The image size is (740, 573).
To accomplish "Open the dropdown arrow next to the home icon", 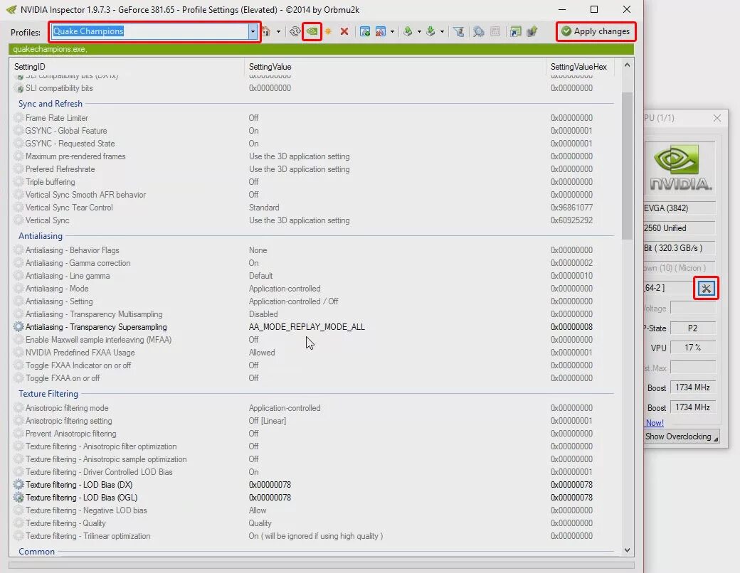I will click(x=278, y=31).
